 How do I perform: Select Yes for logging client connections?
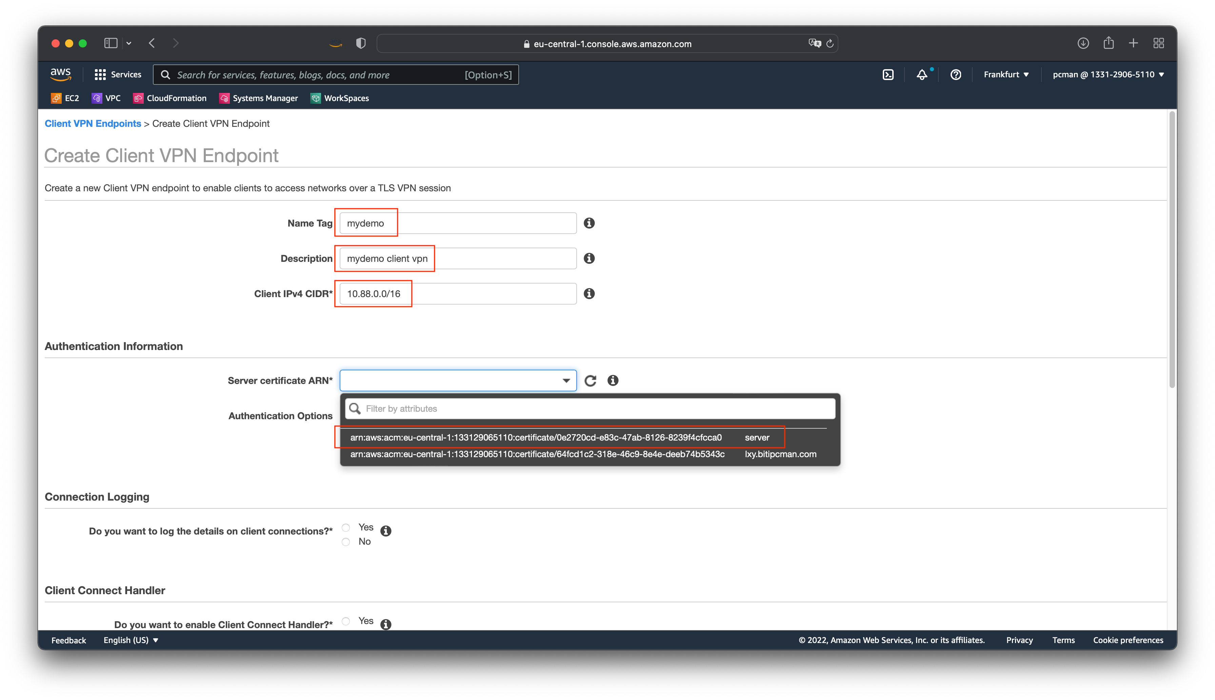point(346,527)
